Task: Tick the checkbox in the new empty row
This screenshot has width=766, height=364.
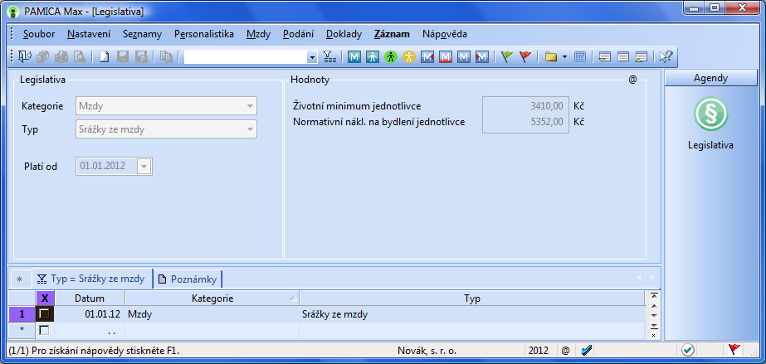Action: [45, 331]
